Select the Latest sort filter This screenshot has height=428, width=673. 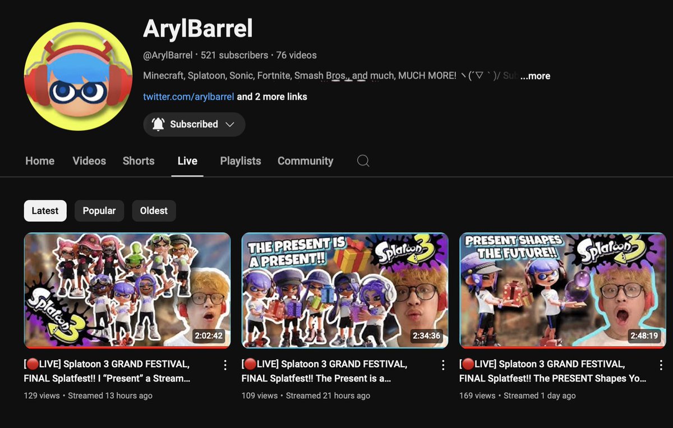pos(45,211)
